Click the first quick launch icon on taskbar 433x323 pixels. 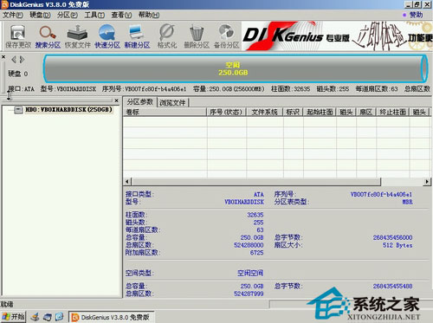(x=36, y=317)
